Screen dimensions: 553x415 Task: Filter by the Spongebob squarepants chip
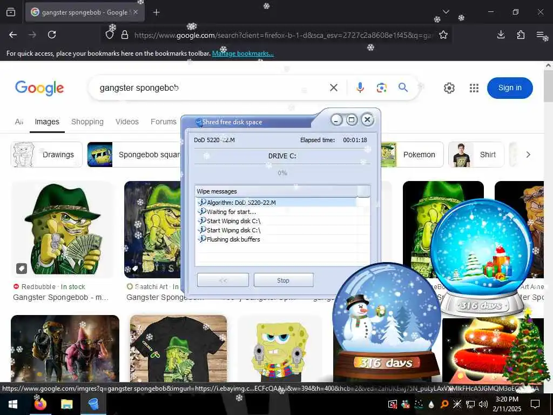[134, 155]
